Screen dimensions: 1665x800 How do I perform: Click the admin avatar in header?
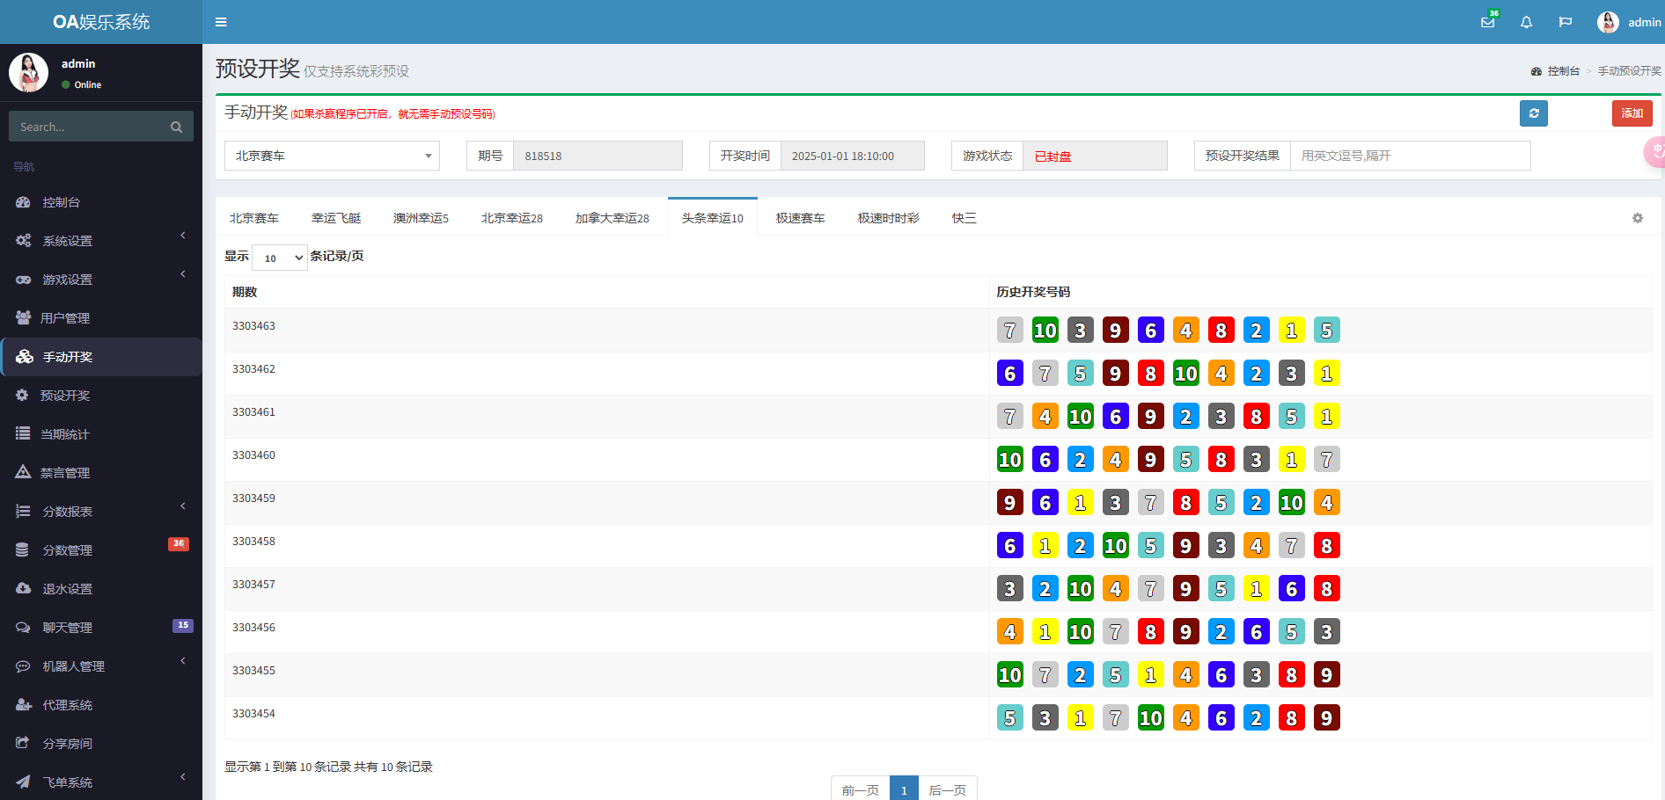tap(1608, 22)
